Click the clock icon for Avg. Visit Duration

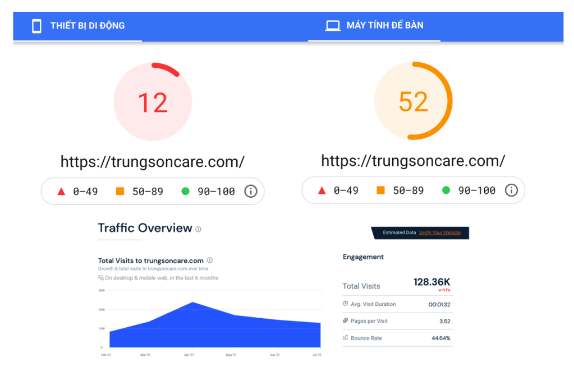point(345,304)
